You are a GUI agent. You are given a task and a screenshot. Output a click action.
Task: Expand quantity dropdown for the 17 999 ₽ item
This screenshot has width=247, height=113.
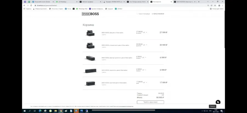[x=147, y=83]
